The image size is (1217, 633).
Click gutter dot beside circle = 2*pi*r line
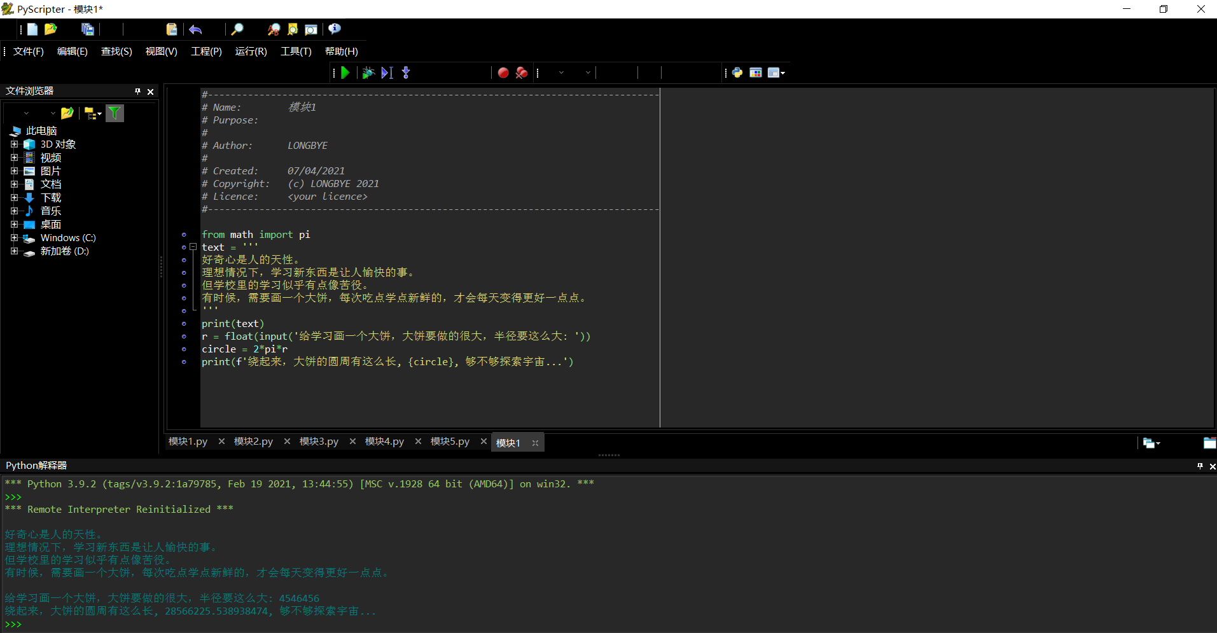point(184,349)
